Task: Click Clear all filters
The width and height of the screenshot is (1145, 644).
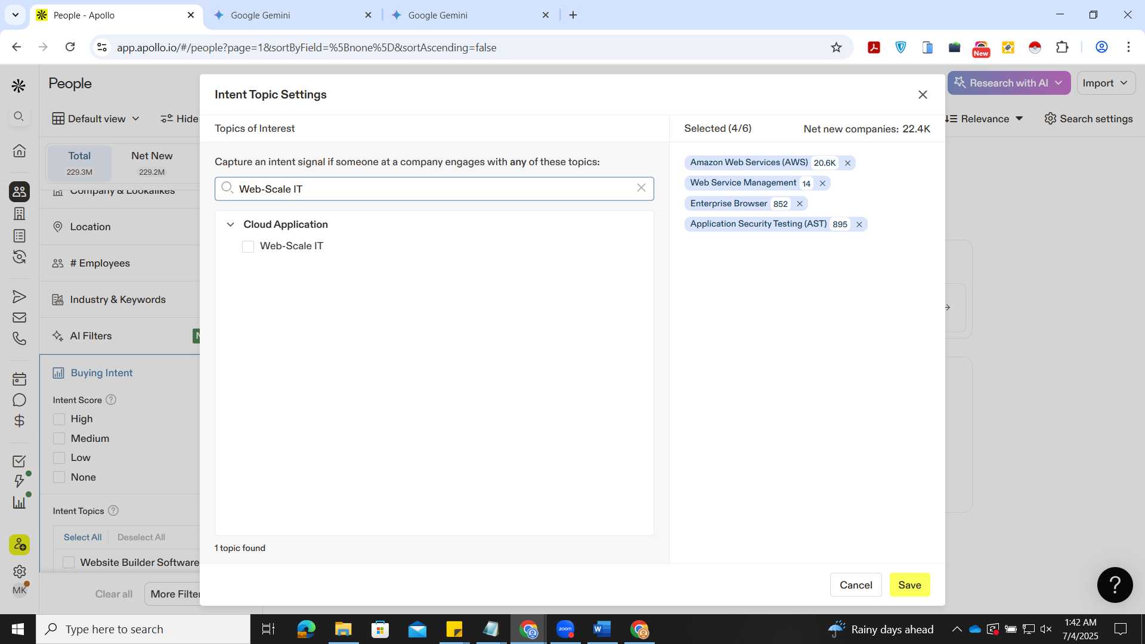Action: tap(114, 594)
